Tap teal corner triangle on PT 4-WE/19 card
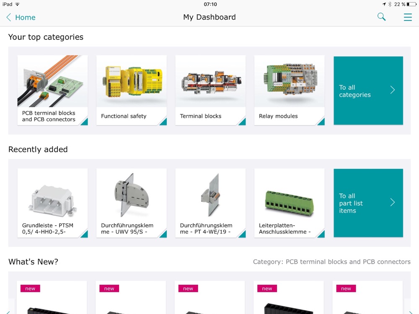Viewport: 419px width, 314px height. pyautogui.click(x=243, y=235)
